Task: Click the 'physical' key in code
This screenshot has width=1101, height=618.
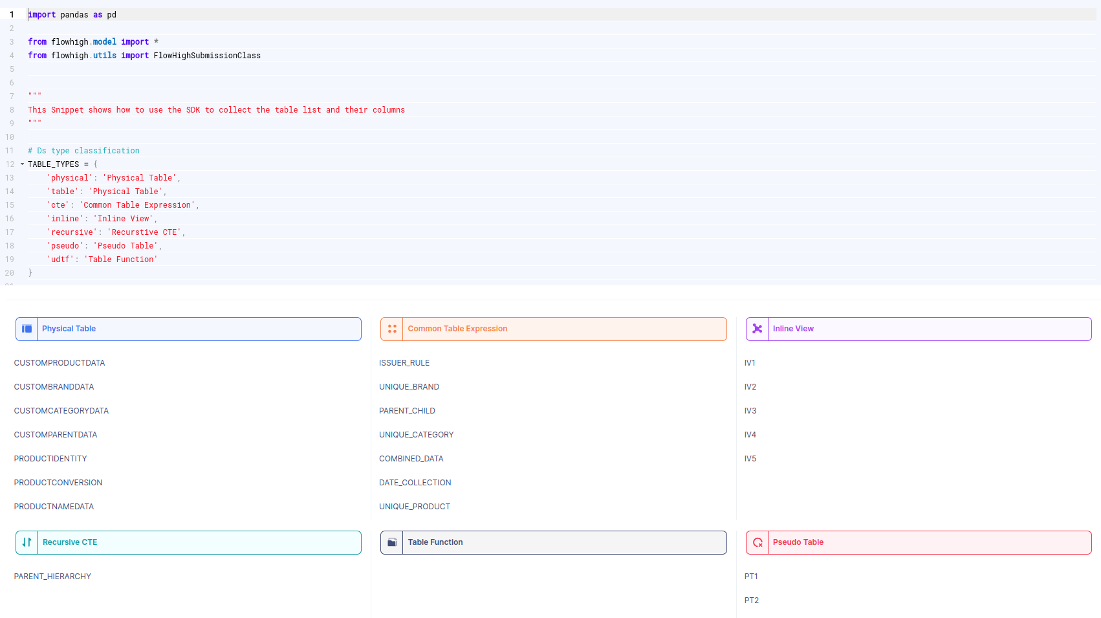Action: point(69,178)
